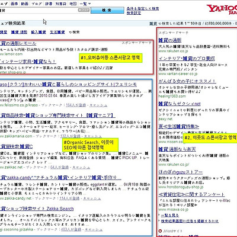
Task: Open sponsored result 雑貨の通販 in right column
Action: tap(170, 40)
